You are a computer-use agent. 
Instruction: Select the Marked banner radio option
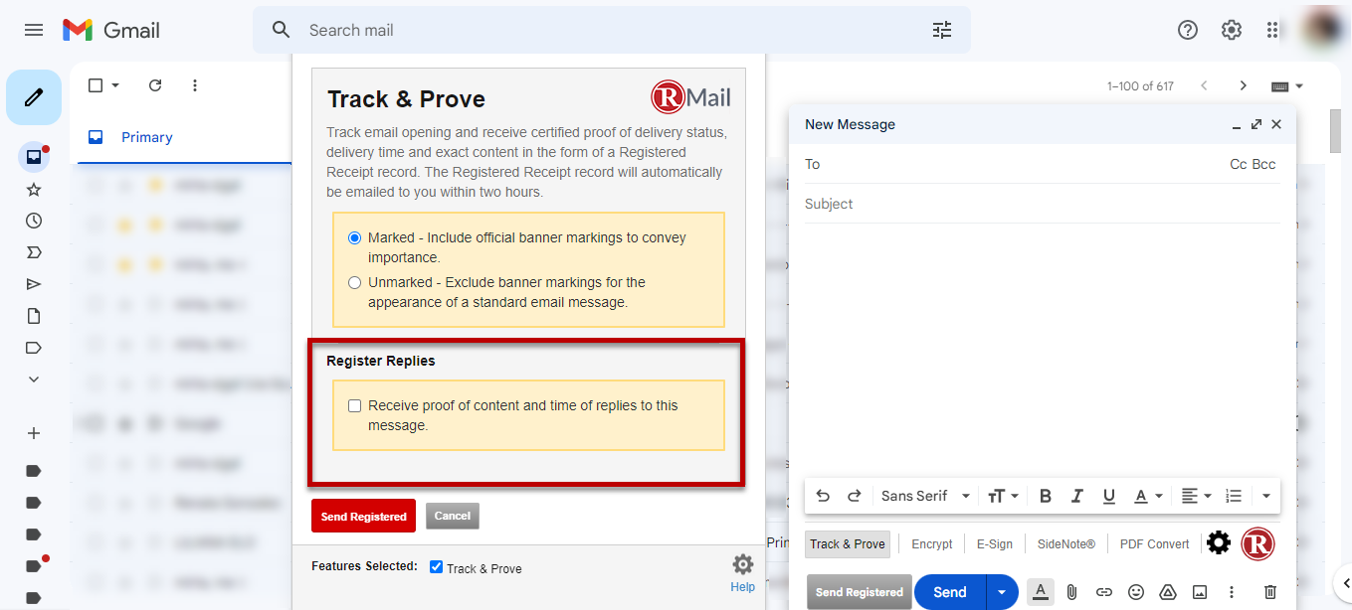coord(354,238)
